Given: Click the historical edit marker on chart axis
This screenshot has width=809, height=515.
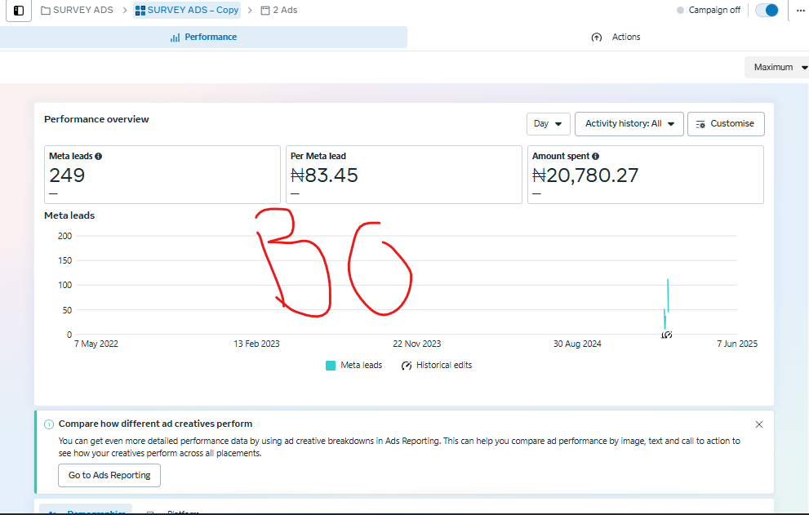Looking at the screenshot, I should click(667, 335).
